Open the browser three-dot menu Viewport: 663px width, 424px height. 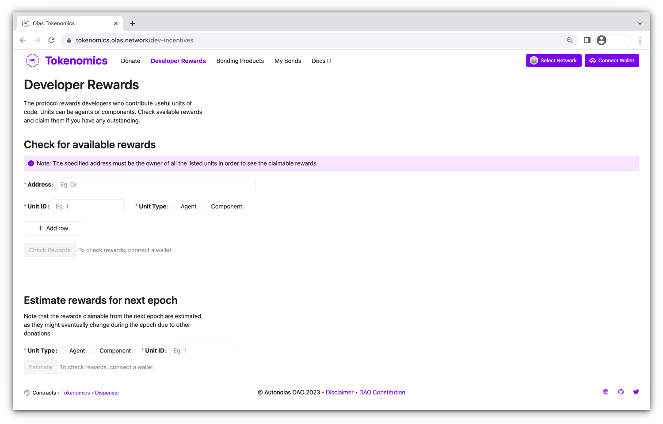point(640,40)
